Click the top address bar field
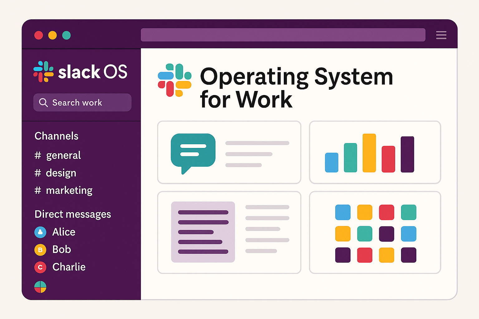The image size is (479, 319). pyautogui.click(x=283, y=35)
